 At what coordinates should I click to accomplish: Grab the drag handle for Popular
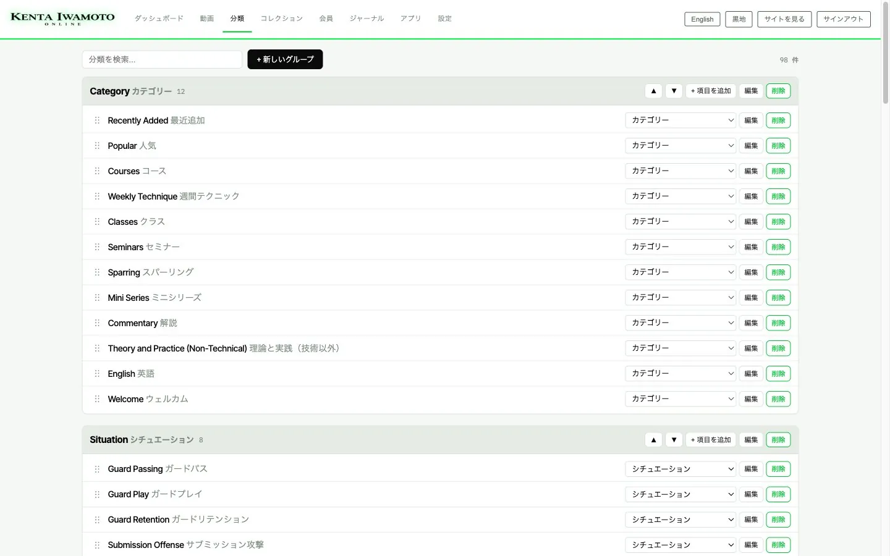(97, 146)
